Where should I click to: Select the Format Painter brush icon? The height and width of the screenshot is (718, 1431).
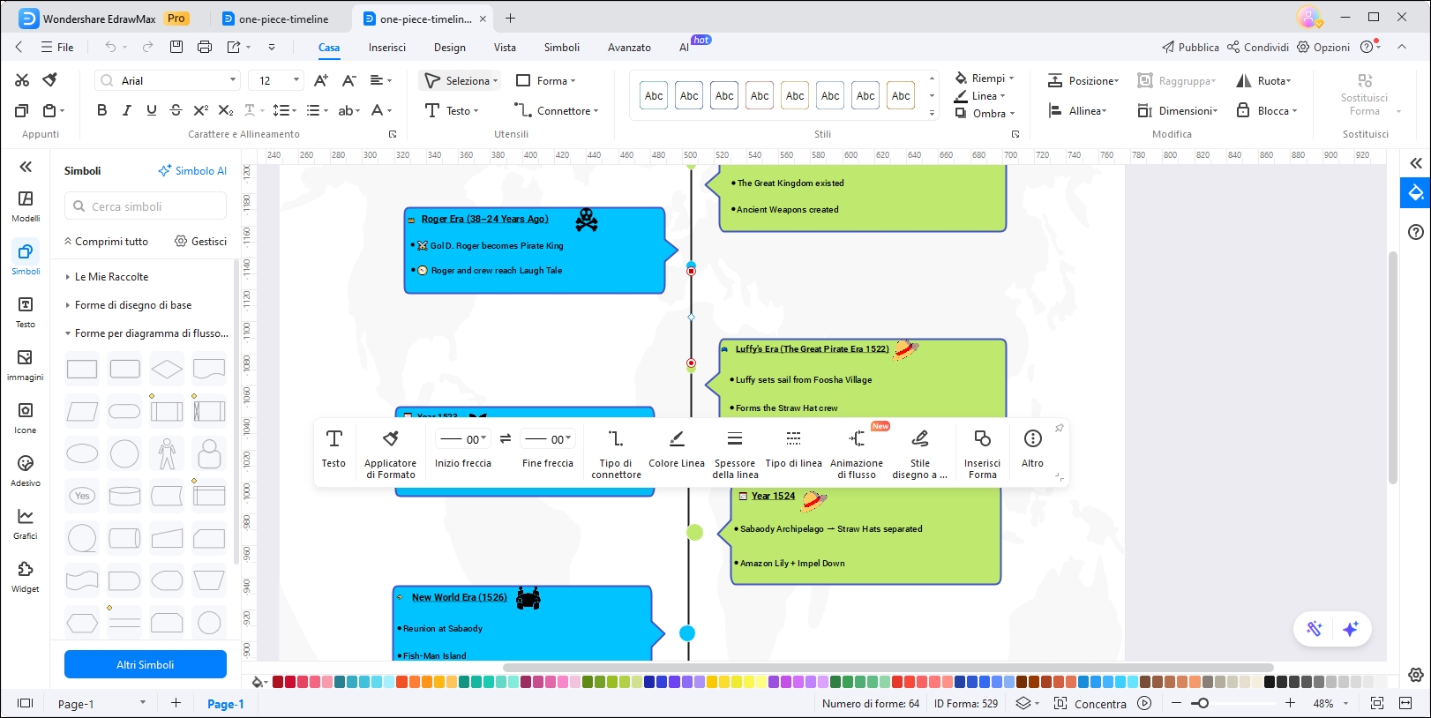[x=50, y=80]
